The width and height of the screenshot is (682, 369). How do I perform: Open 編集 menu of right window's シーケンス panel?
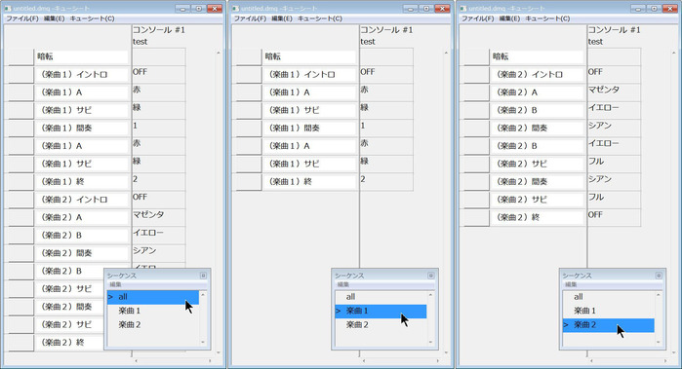pyautogui.click(x=571, y=284)
